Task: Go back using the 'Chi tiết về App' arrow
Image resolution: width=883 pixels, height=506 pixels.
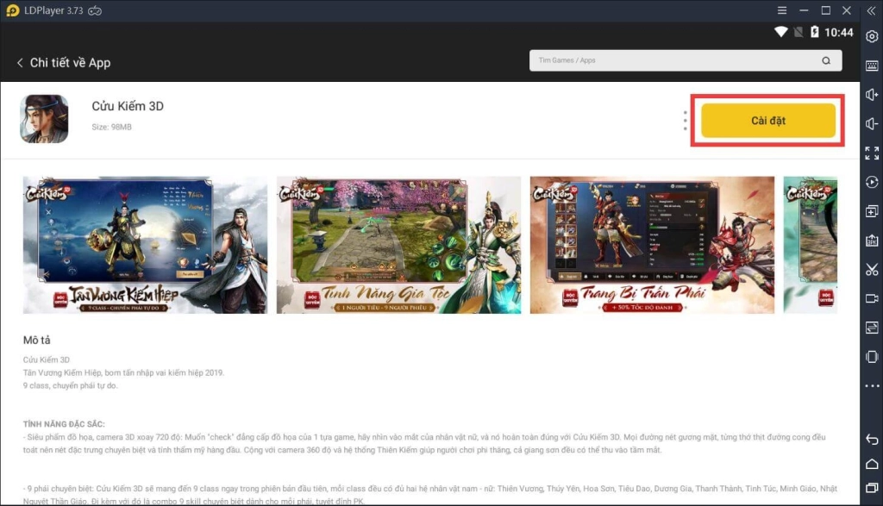Action: click(20, 63)
